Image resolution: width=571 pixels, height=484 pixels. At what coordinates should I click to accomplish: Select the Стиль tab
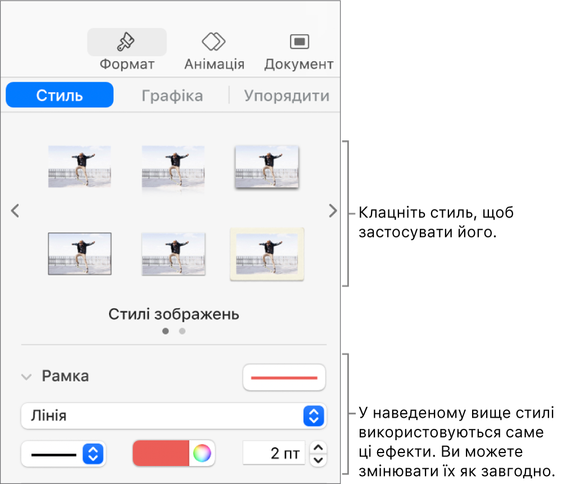59,95
